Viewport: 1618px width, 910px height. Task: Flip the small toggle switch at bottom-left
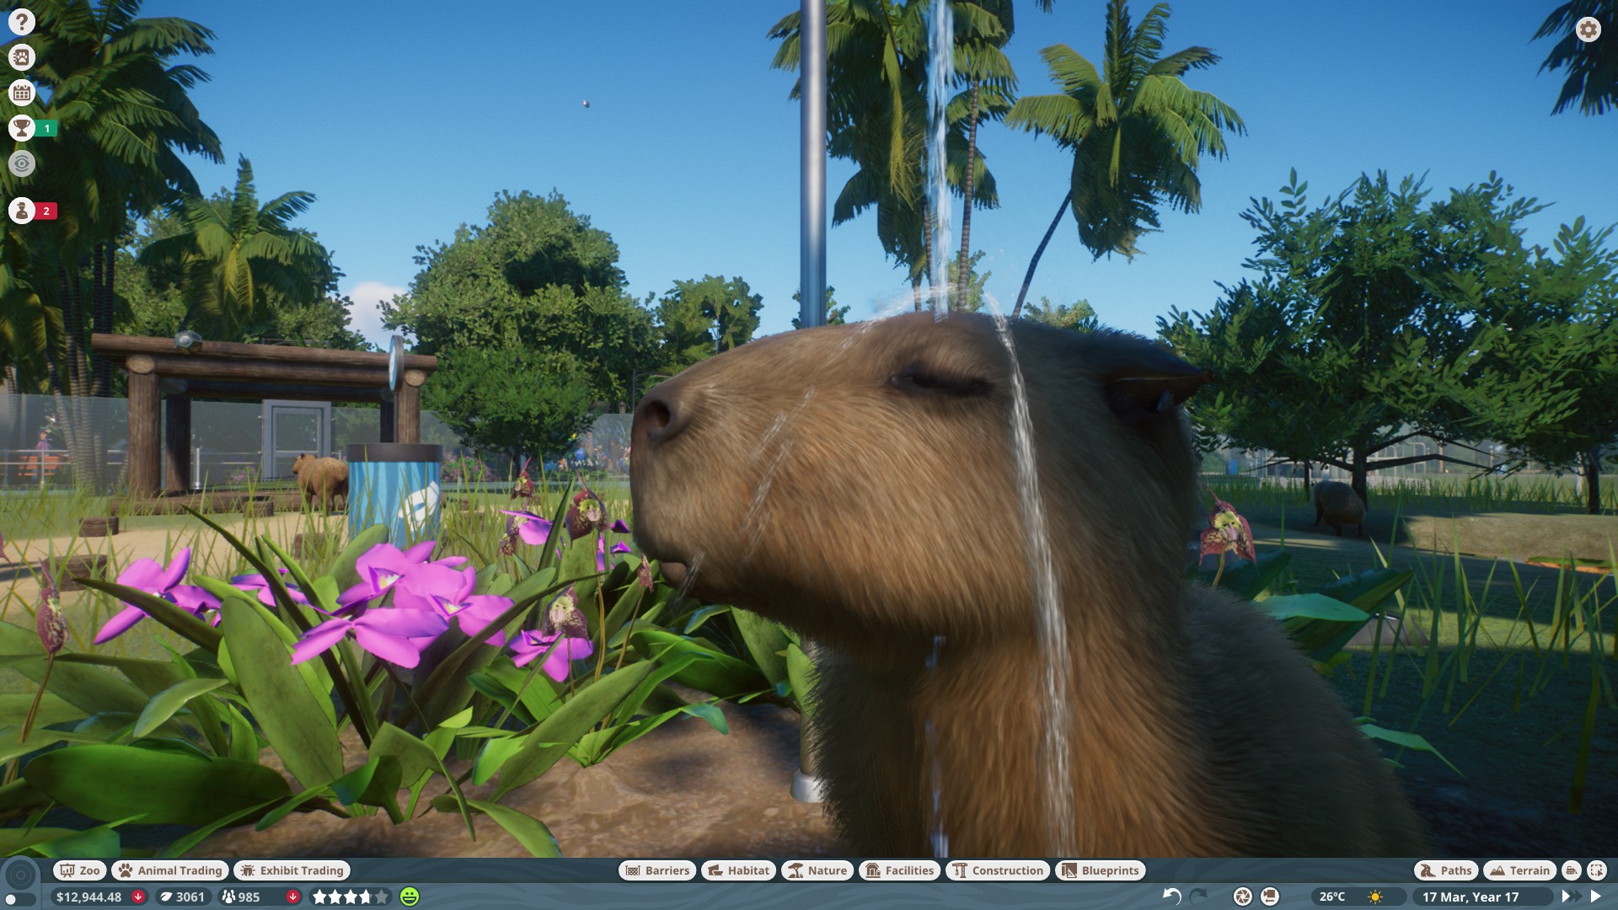(20, 900)
